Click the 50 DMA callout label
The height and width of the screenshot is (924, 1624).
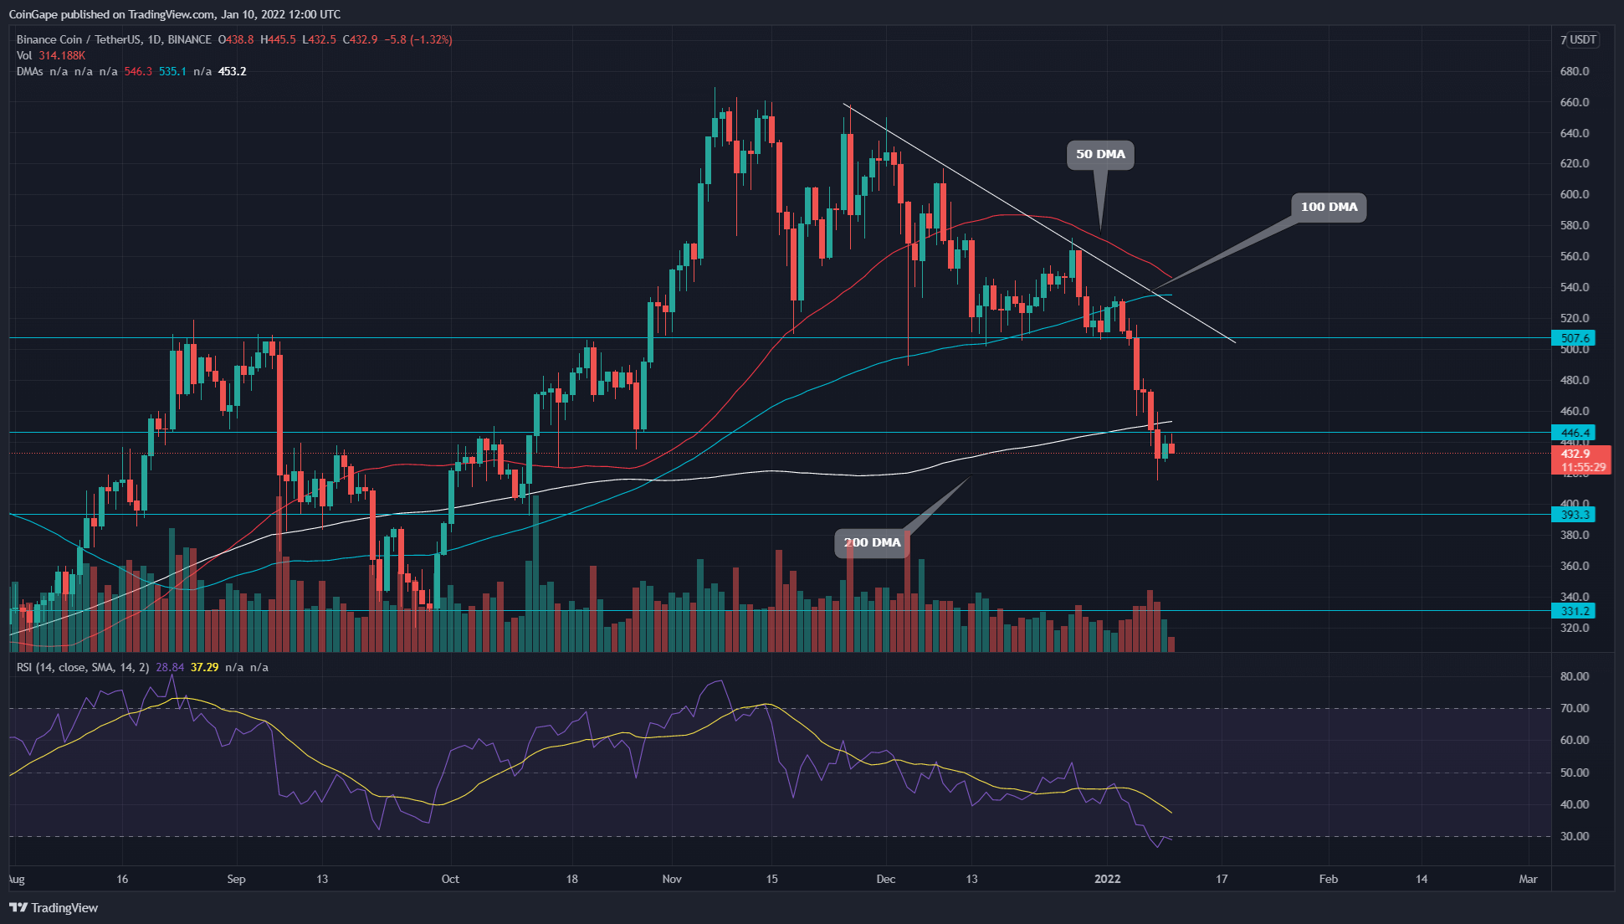point(1100,154)
